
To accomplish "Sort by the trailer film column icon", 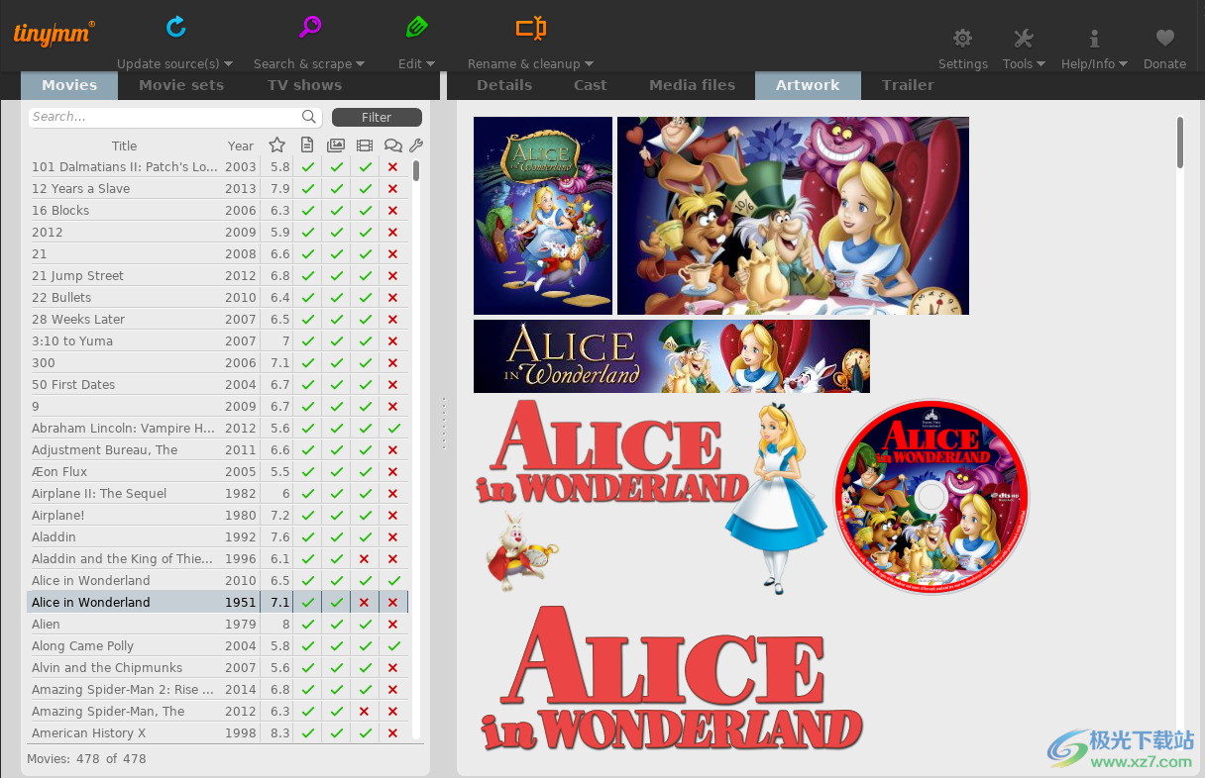I will [x=365, y=146].
